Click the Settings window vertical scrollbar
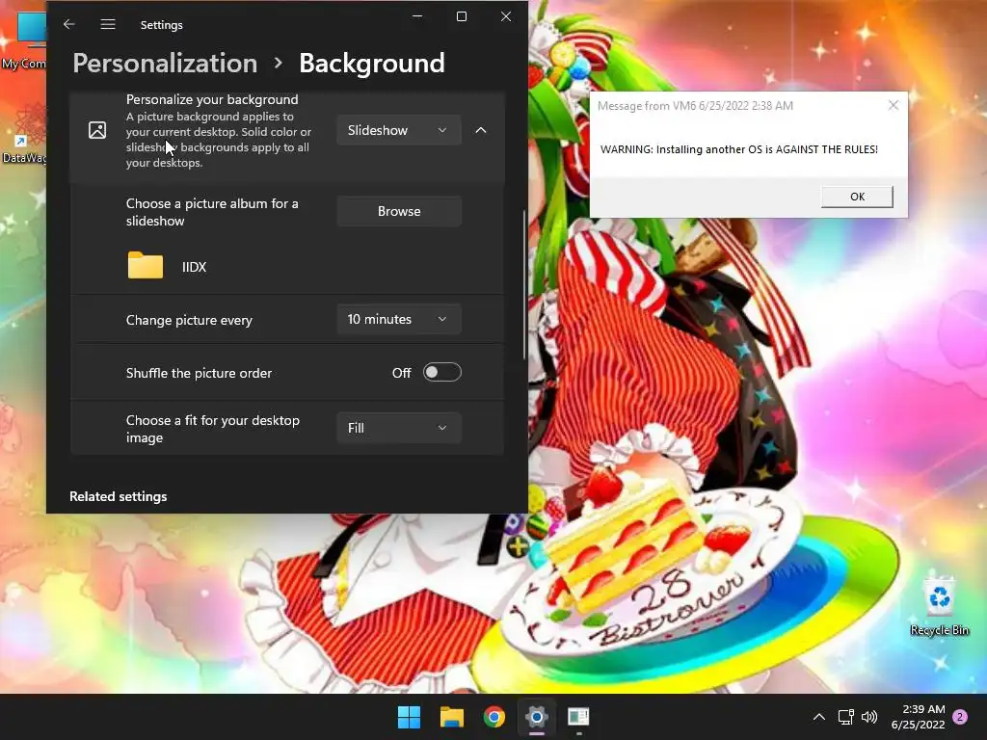This screenshot has height=740, width=987. pyautogui.click(x=524, y=285)
